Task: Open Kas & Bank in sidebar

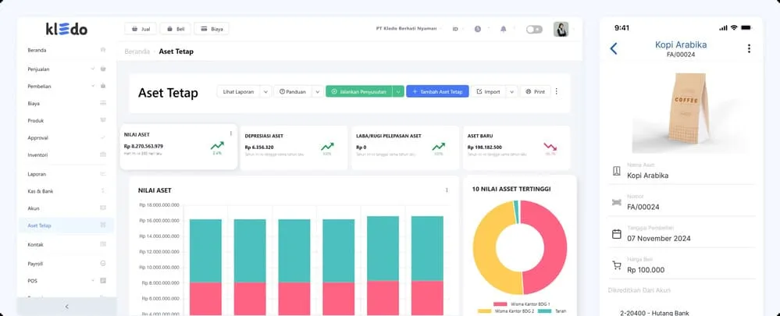Action: tap(66, 191)
